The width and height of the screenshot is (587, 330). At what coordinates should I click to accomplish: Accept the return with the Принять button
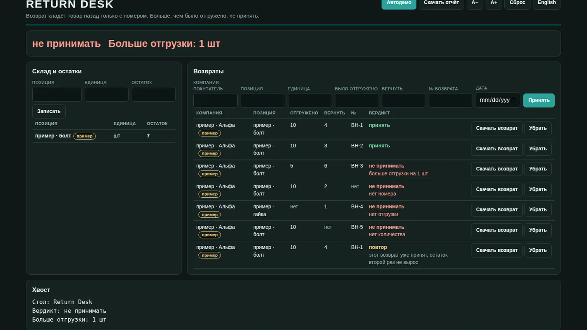point(539,100)
